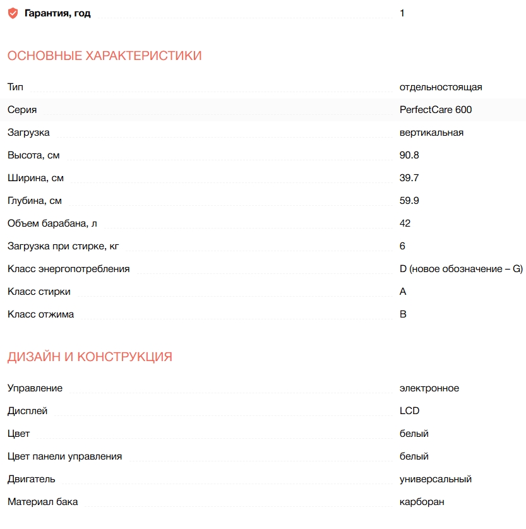526x529 pixels.
Task: Click the 'карборан' tank material value
Action: (422, 502)
